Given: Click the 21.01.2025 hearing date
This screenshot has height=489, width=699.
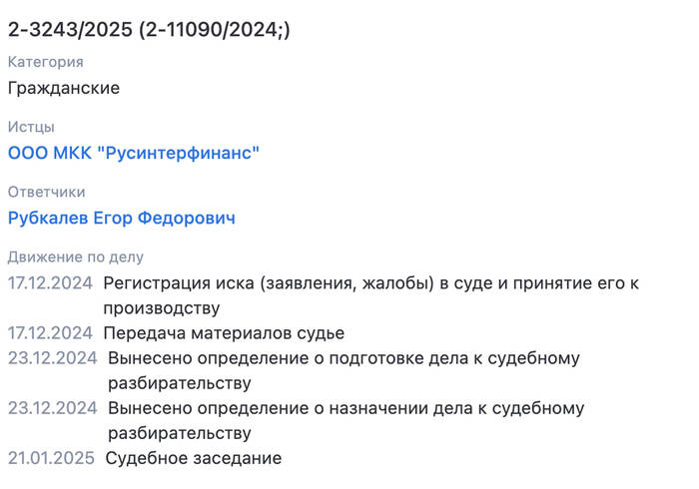Looking at the screenshot, I should click(x=51, y=458).
